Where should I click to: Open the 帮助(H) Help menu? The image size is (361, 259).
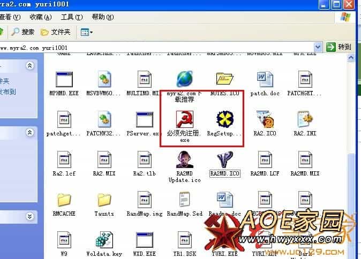point(103,17)
